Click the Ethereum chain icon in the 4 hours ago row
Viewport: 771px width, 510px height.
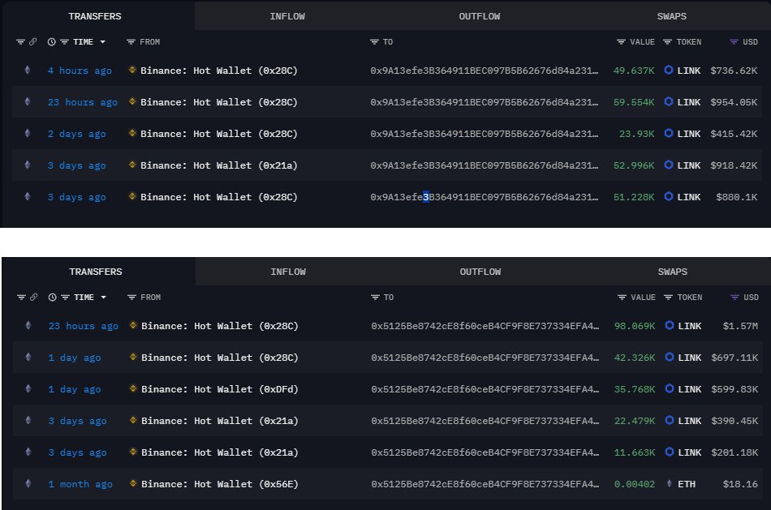point(27,71)
